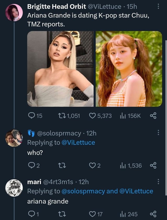Open the right photo with pigtails

click(x=129, y=69)
